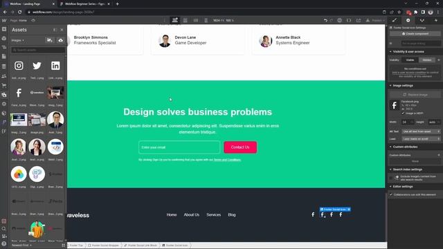Toggle the Image is HiDPI checkbox
This screenshot has width=443, height=249.
[403, 113]
